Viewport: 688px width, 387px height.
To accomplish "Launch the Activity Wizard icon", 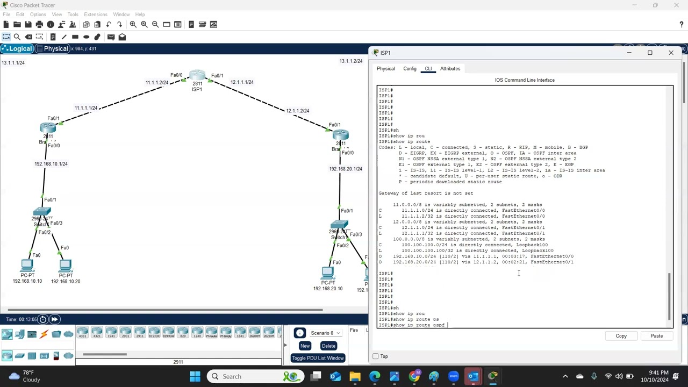I will click(x=61, y=24).
